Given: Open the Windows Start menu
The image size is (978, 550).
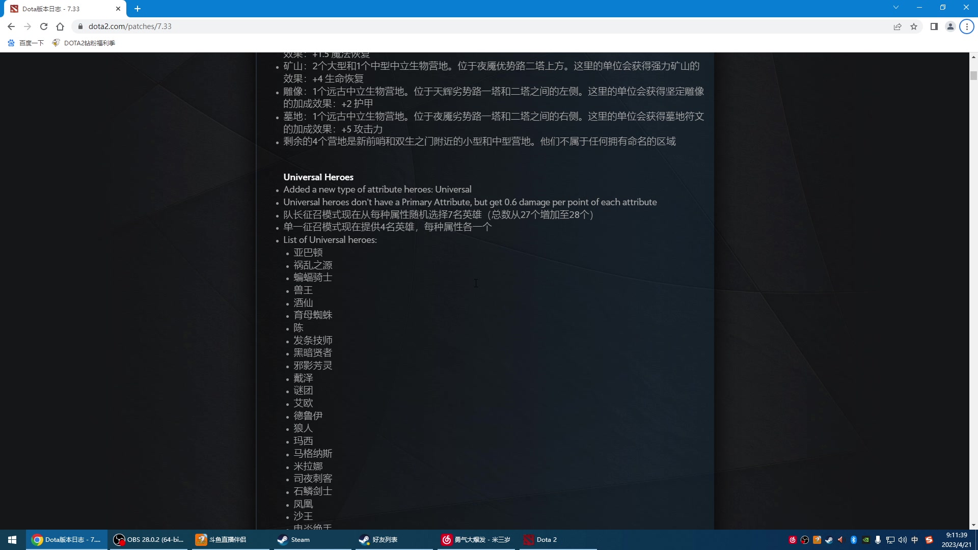Looking at the screenshot, I should point(12,540).
